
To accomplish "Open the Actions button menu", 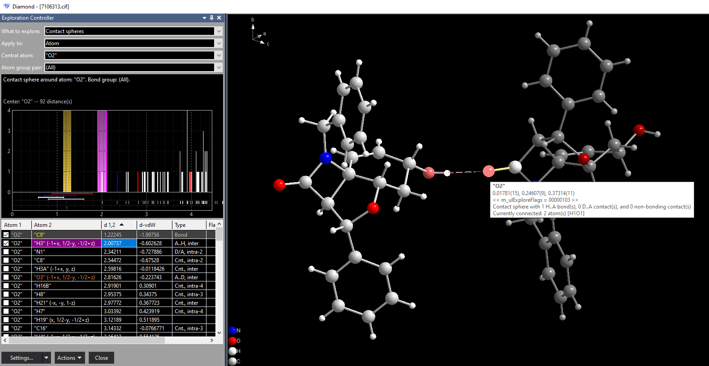I will point(69,358).
